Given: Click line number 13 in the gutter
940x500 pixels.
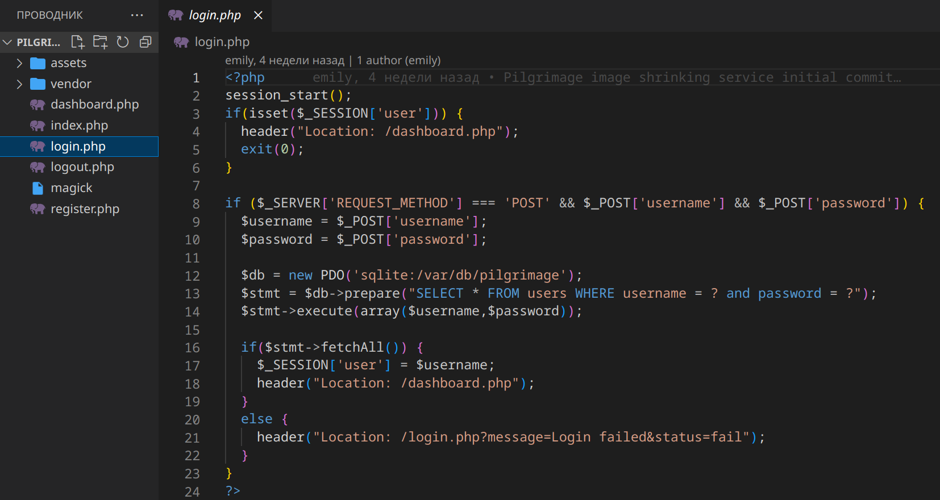Looking at the screenshot, I should tap(192, 294).
